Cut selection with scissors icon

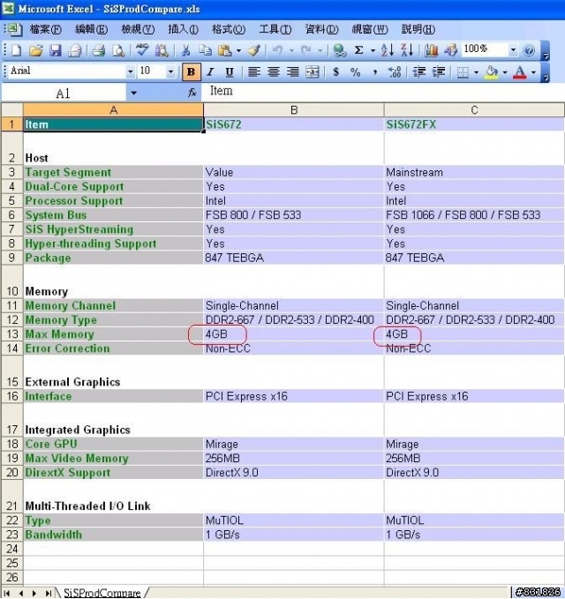185,50
